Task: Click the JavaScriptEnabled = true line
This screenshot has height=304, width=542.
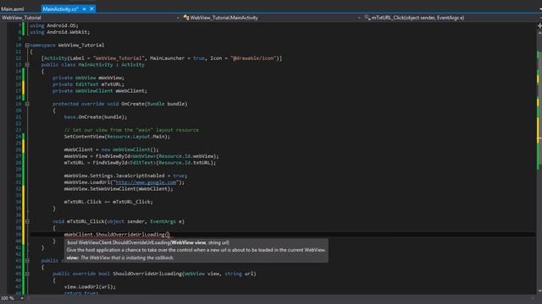Action: [x=125, y=176]
